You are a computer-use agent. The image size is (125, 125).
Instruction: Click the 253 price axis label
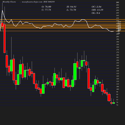point(117,10)
